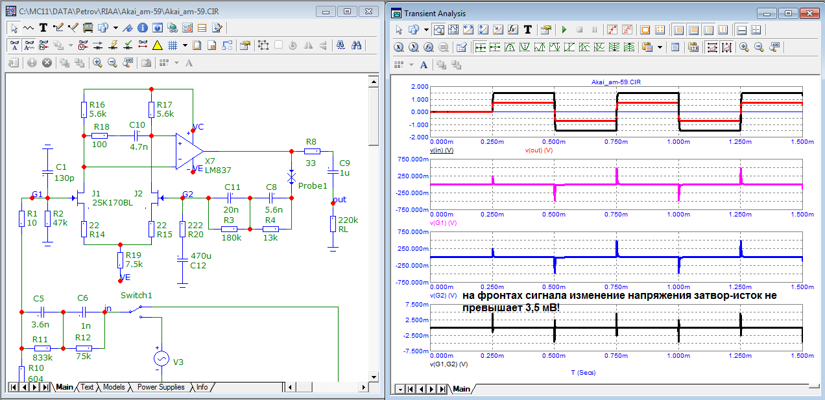Switch to the Text page tab

pos(87,387)
